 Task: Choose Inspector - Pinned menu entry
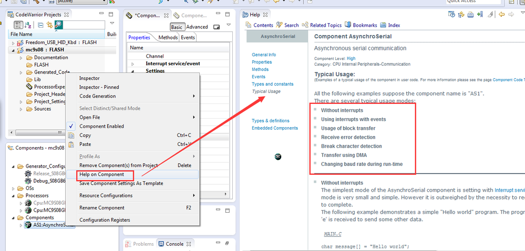[132, 87]
